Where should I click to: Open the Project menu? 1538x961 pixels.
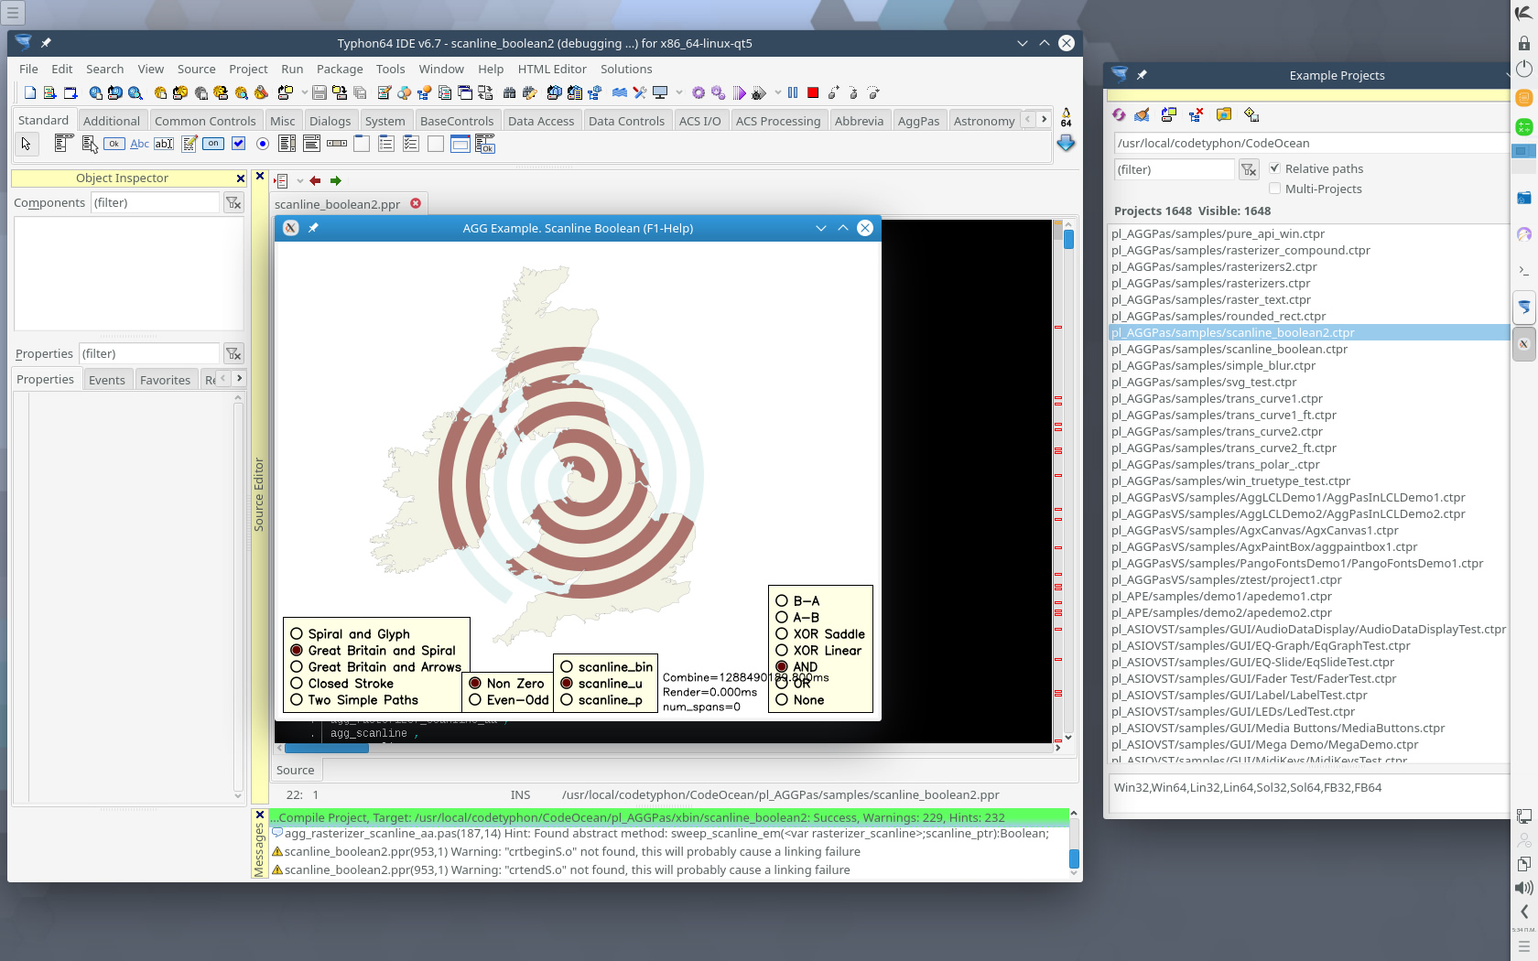click(248, 69)
